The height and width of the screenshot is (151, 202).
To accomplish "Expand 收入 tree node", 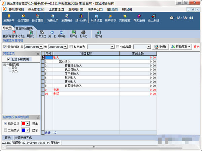I will (9, 68).
